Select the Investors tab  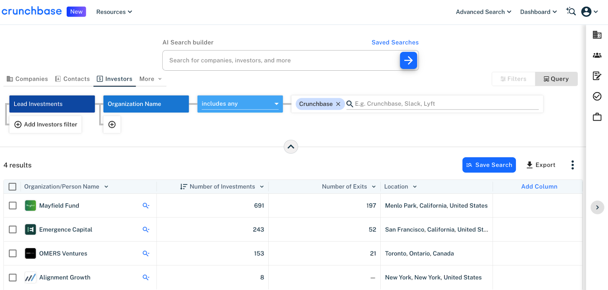[114, 79]
